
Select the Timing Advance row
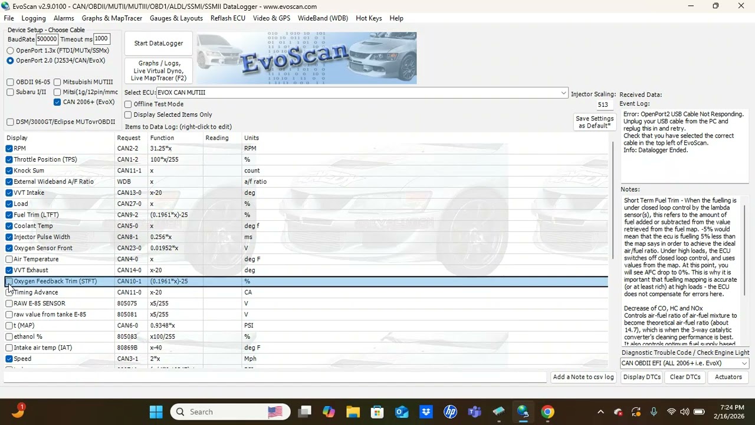(x=306, y=292)
